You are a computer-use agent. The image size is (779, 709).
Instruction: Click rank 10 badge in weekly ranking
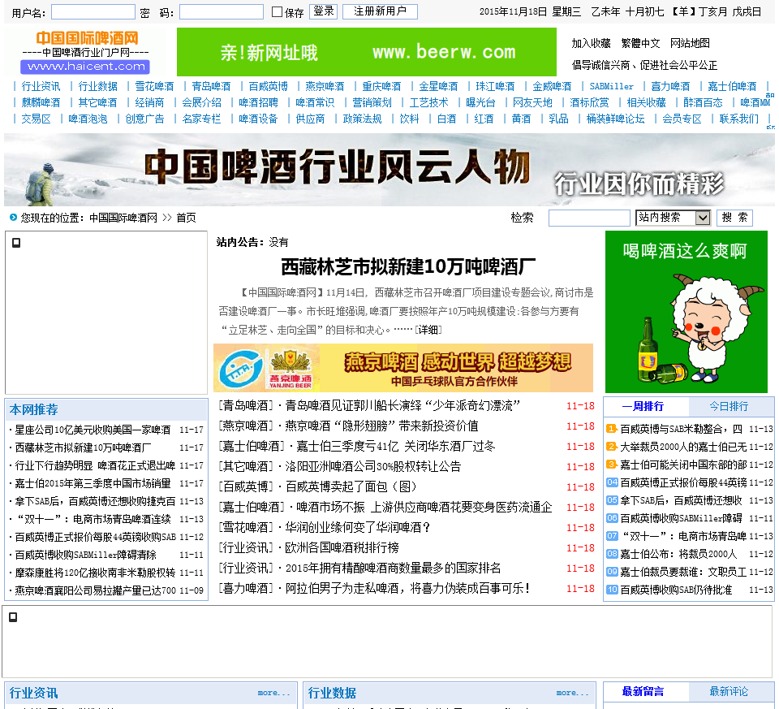click(612, 590)
